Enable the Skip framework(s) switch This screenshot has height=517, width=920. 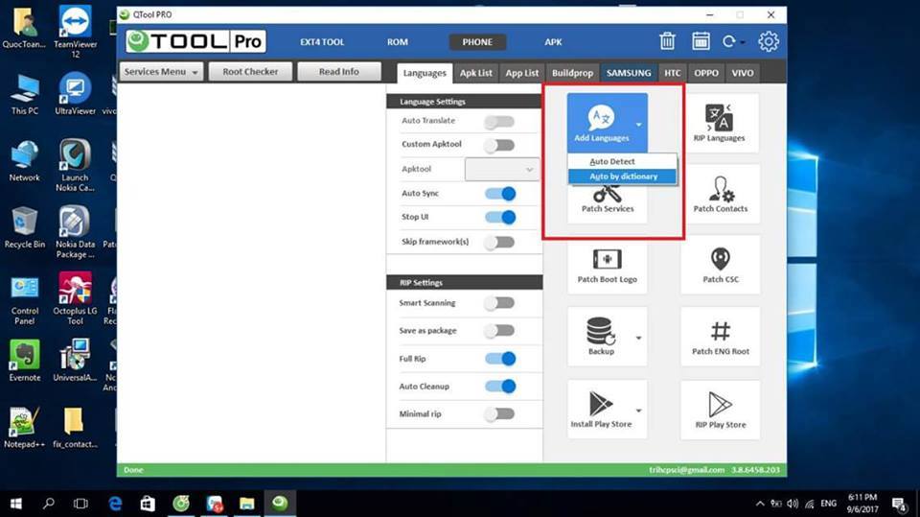click(499, 242)
